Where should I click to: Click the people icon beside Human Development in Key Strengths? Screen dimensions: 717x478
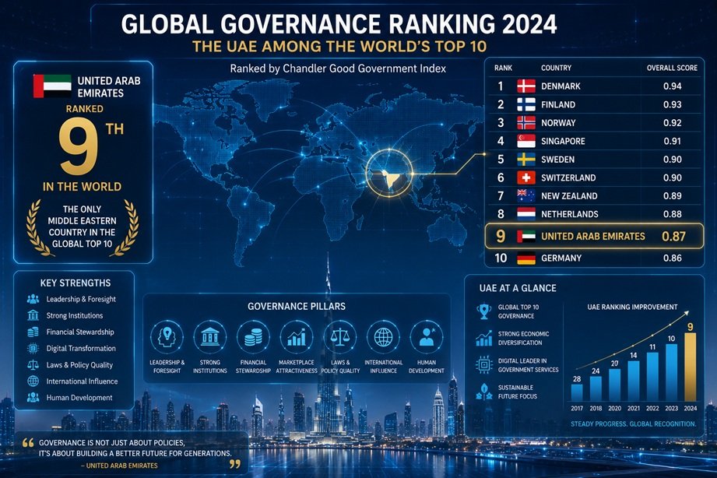click(33, 398)
